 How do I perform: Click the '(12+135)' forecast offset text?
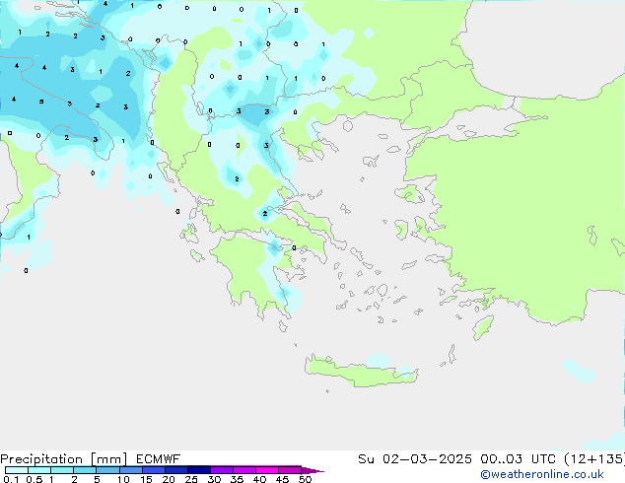pos(594,459)
